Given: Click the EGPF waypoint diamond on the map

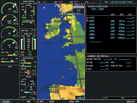Looking at the screenshot, I should 66,14.
